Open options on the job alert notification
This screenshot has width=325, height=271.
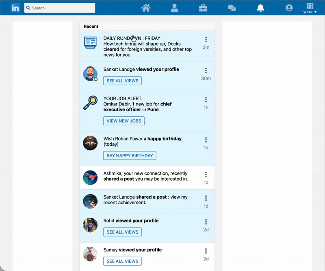point(206,100)
